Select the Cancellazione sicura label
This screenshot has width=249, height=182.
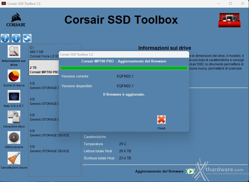pos(14,168)
